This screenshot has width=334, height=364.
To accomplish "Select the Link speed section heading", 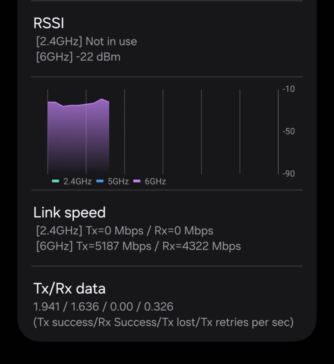I will click(x=69, y=212).
